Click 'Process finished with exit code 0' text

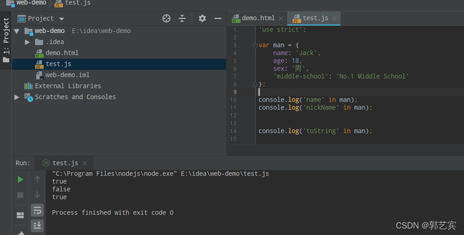point(113,213)
